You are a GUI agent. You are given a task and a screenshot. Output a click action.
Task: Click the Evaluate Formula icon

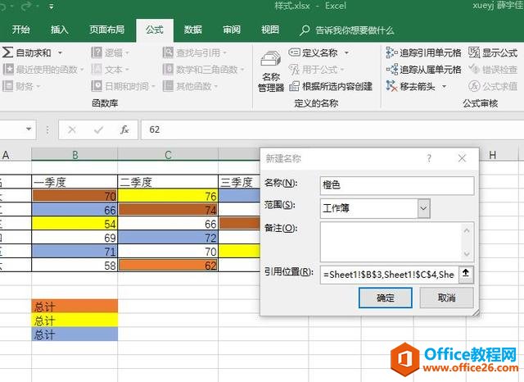(x=475, y=86)
